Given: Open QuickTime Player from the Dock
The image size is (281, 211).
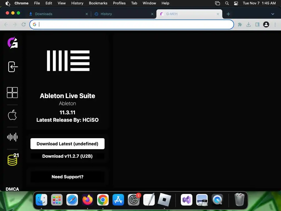Looking at the screenshot, I should pos(217,200).
